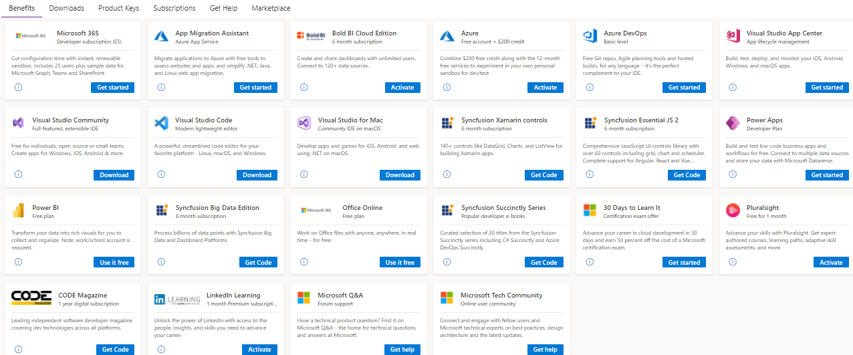Click Get started for App Migration Assistant
The image size is (853, 355).
click(x=256, y=88)
